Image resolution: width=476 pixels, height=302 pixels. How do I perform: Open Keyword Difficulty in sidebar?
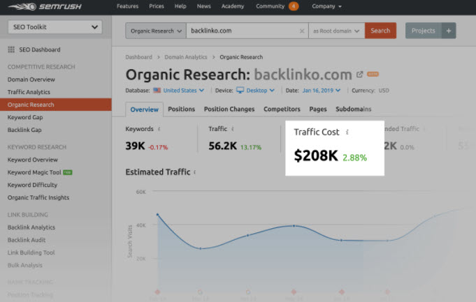point(32,185)
